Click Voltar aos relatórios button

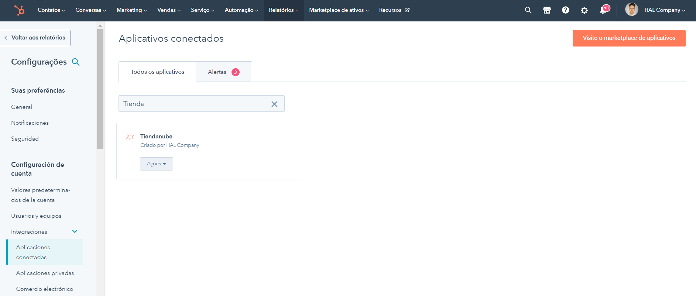point(35,38)
